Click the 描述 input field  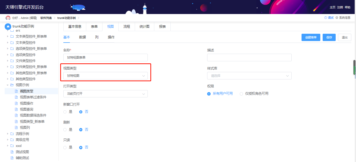coord(249,58)
